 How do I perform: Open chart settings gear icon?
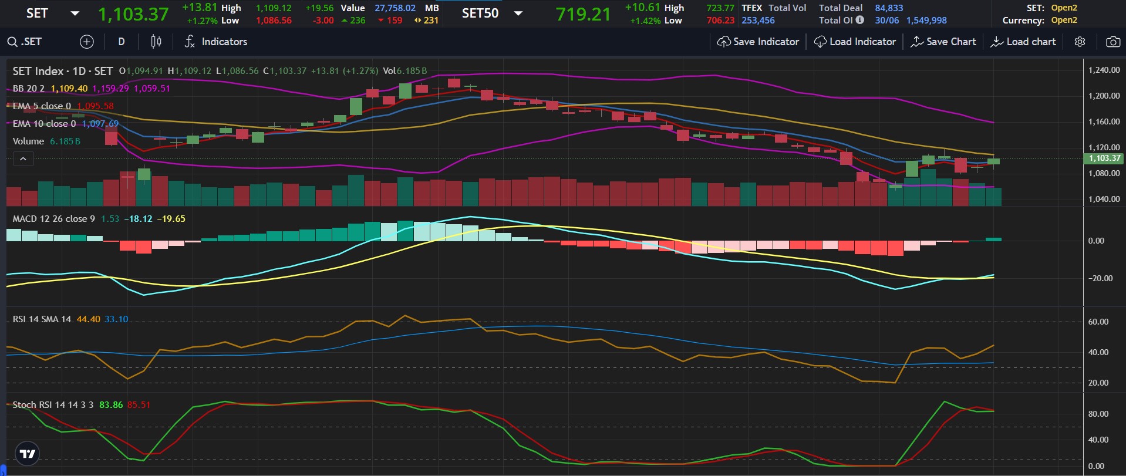[1080, 42]
